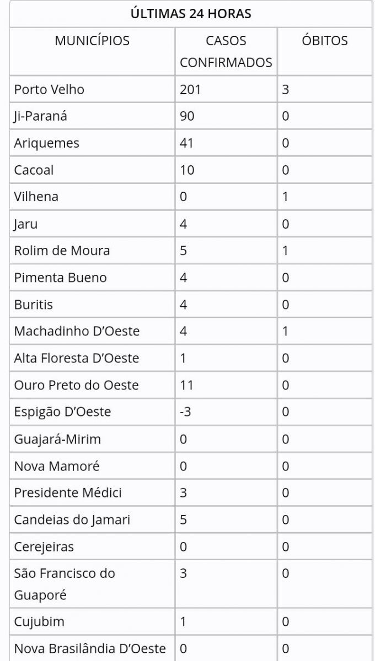Click the Cujubim municipality name
Viewport: 375px width, 661px height.
click(x=39, y=622)
